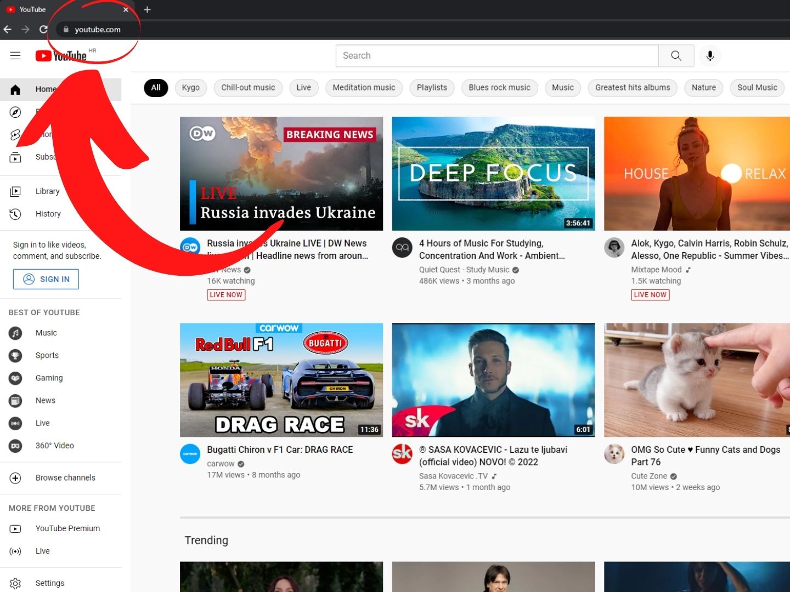Select the Meditation music chip
This screenshot has width=790, height=592.
(364, 88)
